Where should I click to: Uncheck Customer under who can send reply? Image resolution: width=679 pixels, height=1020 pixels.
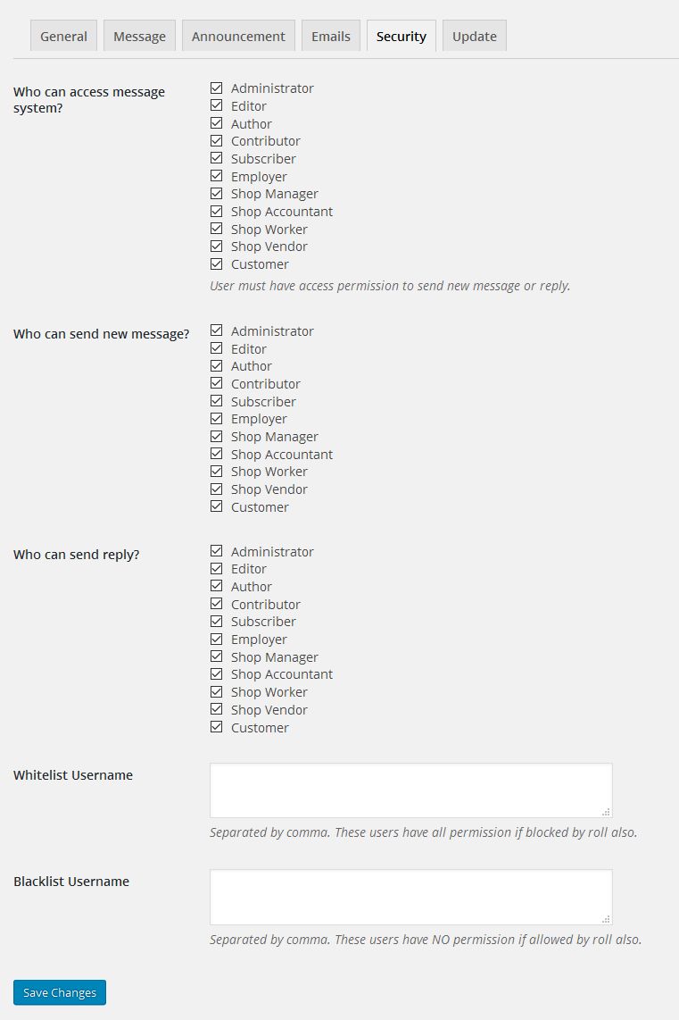[216, 727]
